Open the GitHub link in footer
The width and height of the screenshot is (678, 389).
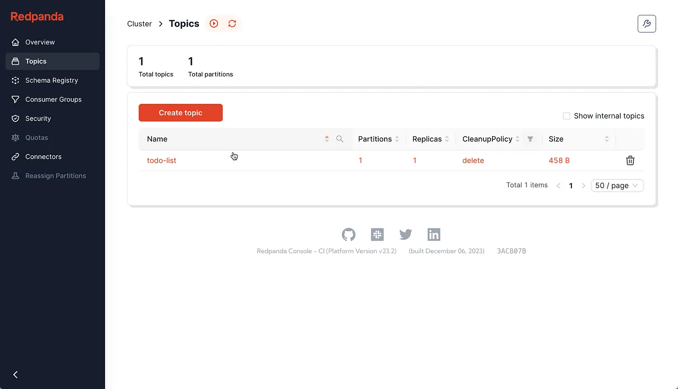point(348,235)
